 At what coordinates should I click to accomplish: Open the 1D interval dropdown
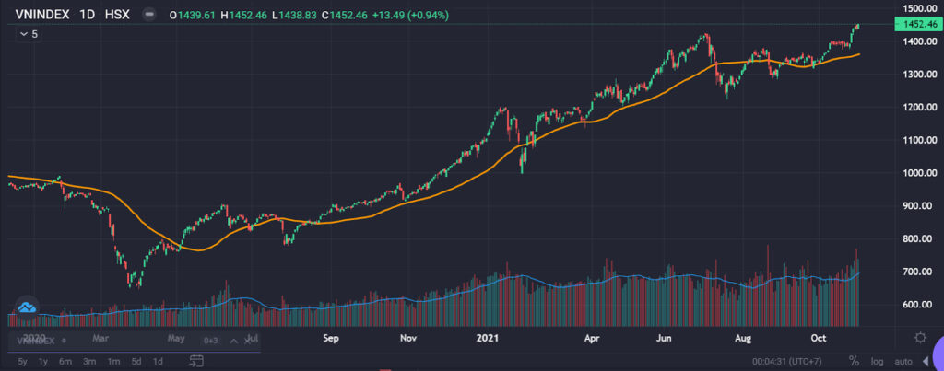coord(88,15)
